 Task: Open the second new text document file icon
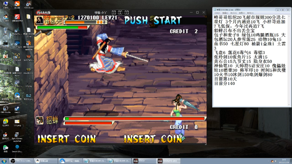pos(17,71)
